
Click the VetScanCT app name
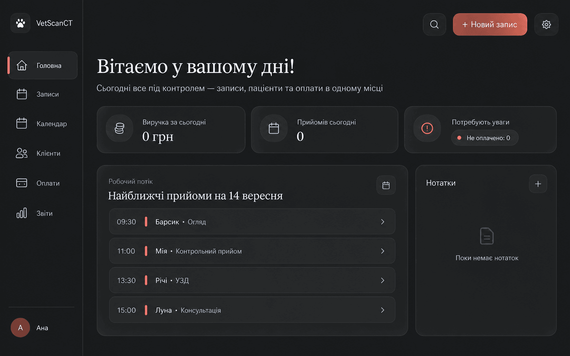click(x=54, y=23)
